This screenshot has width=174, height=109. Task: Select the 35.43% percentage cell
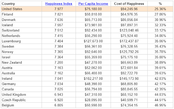pos(160,46)
